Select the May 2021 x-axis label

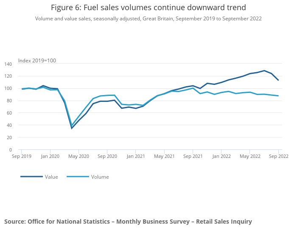[164, 156]
